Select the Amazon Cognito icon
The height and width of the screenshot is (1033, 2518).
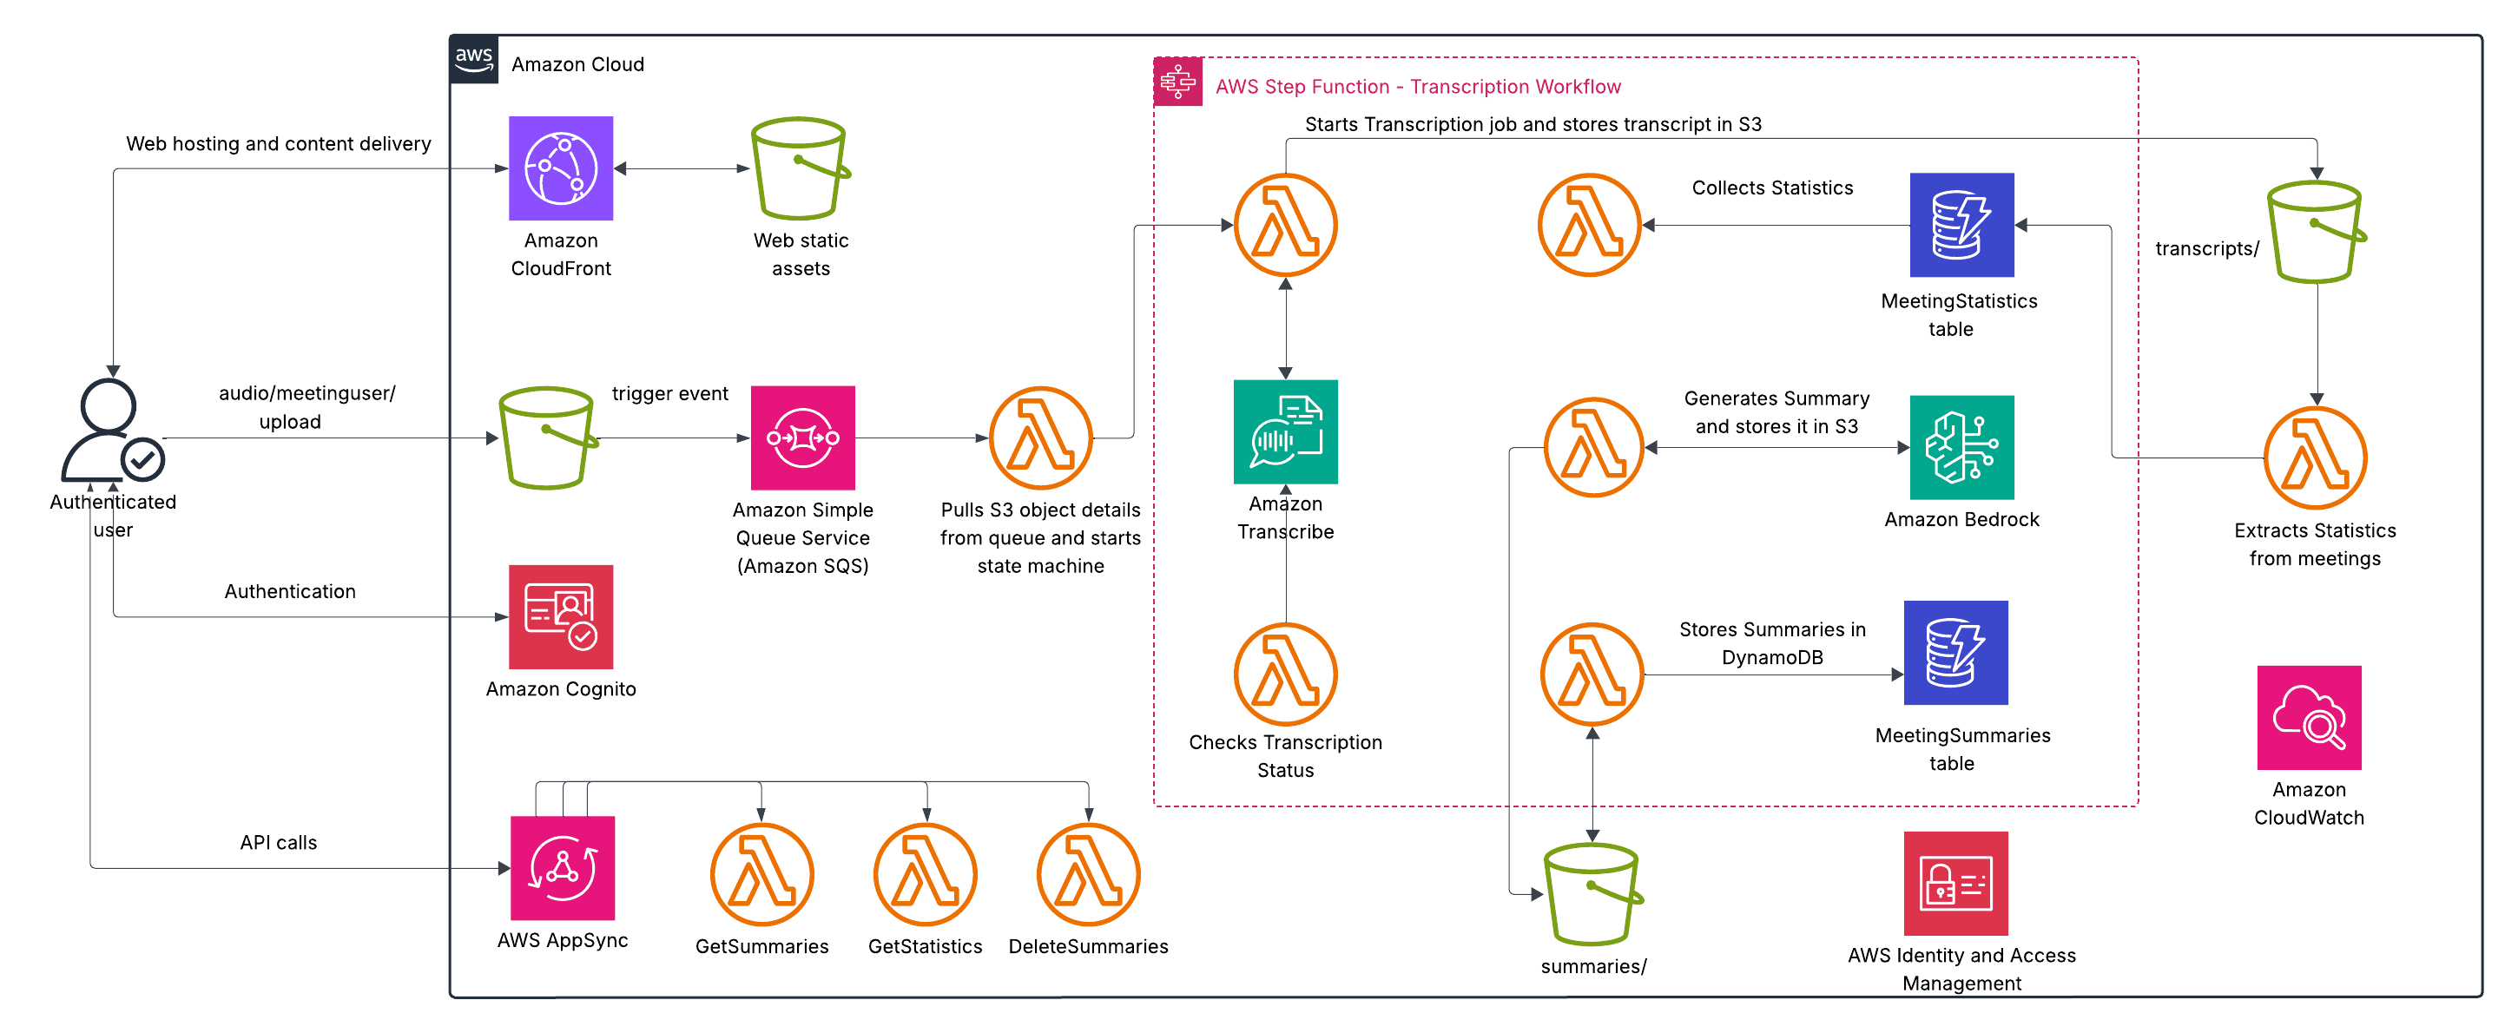560,616
